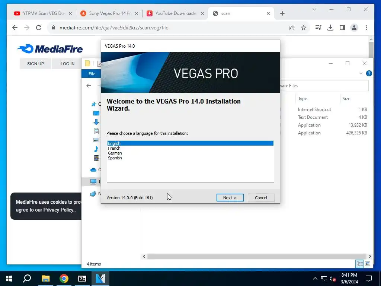This screenshot has height=286, width=381.
Task: Open VEGAS installer taskbar icon
Action: pyautogui.click(x=100, y=279)
